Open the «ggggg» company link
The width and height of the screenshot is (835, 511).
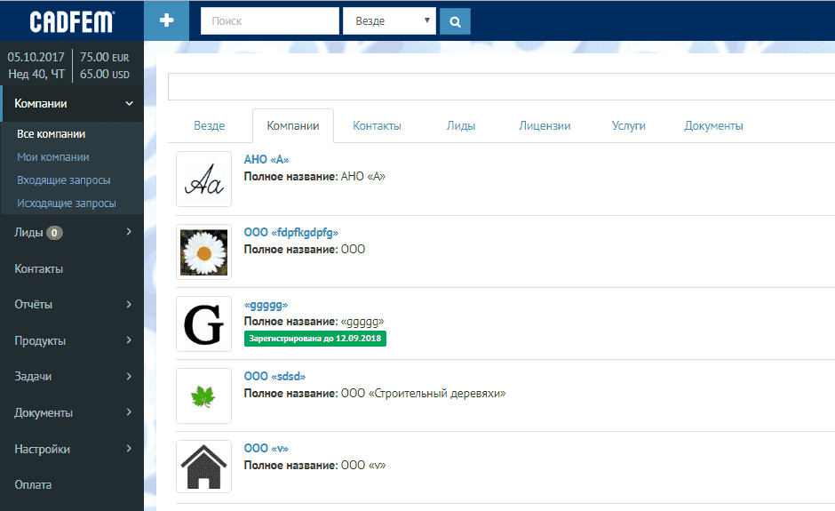(x=266, y=306)
